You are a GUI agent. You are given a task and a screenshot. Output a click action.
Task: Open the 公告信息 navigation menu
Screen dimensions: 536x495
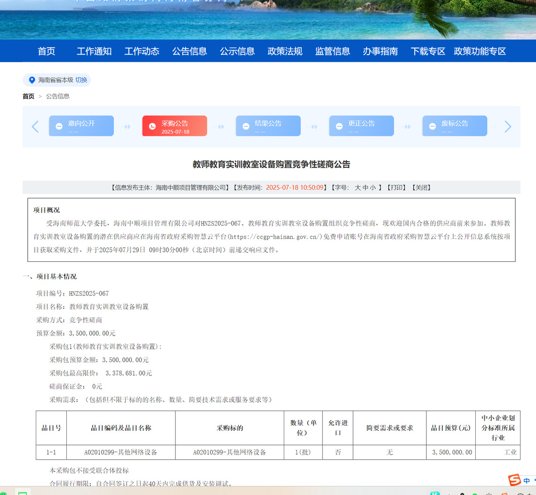click(189, 51)
